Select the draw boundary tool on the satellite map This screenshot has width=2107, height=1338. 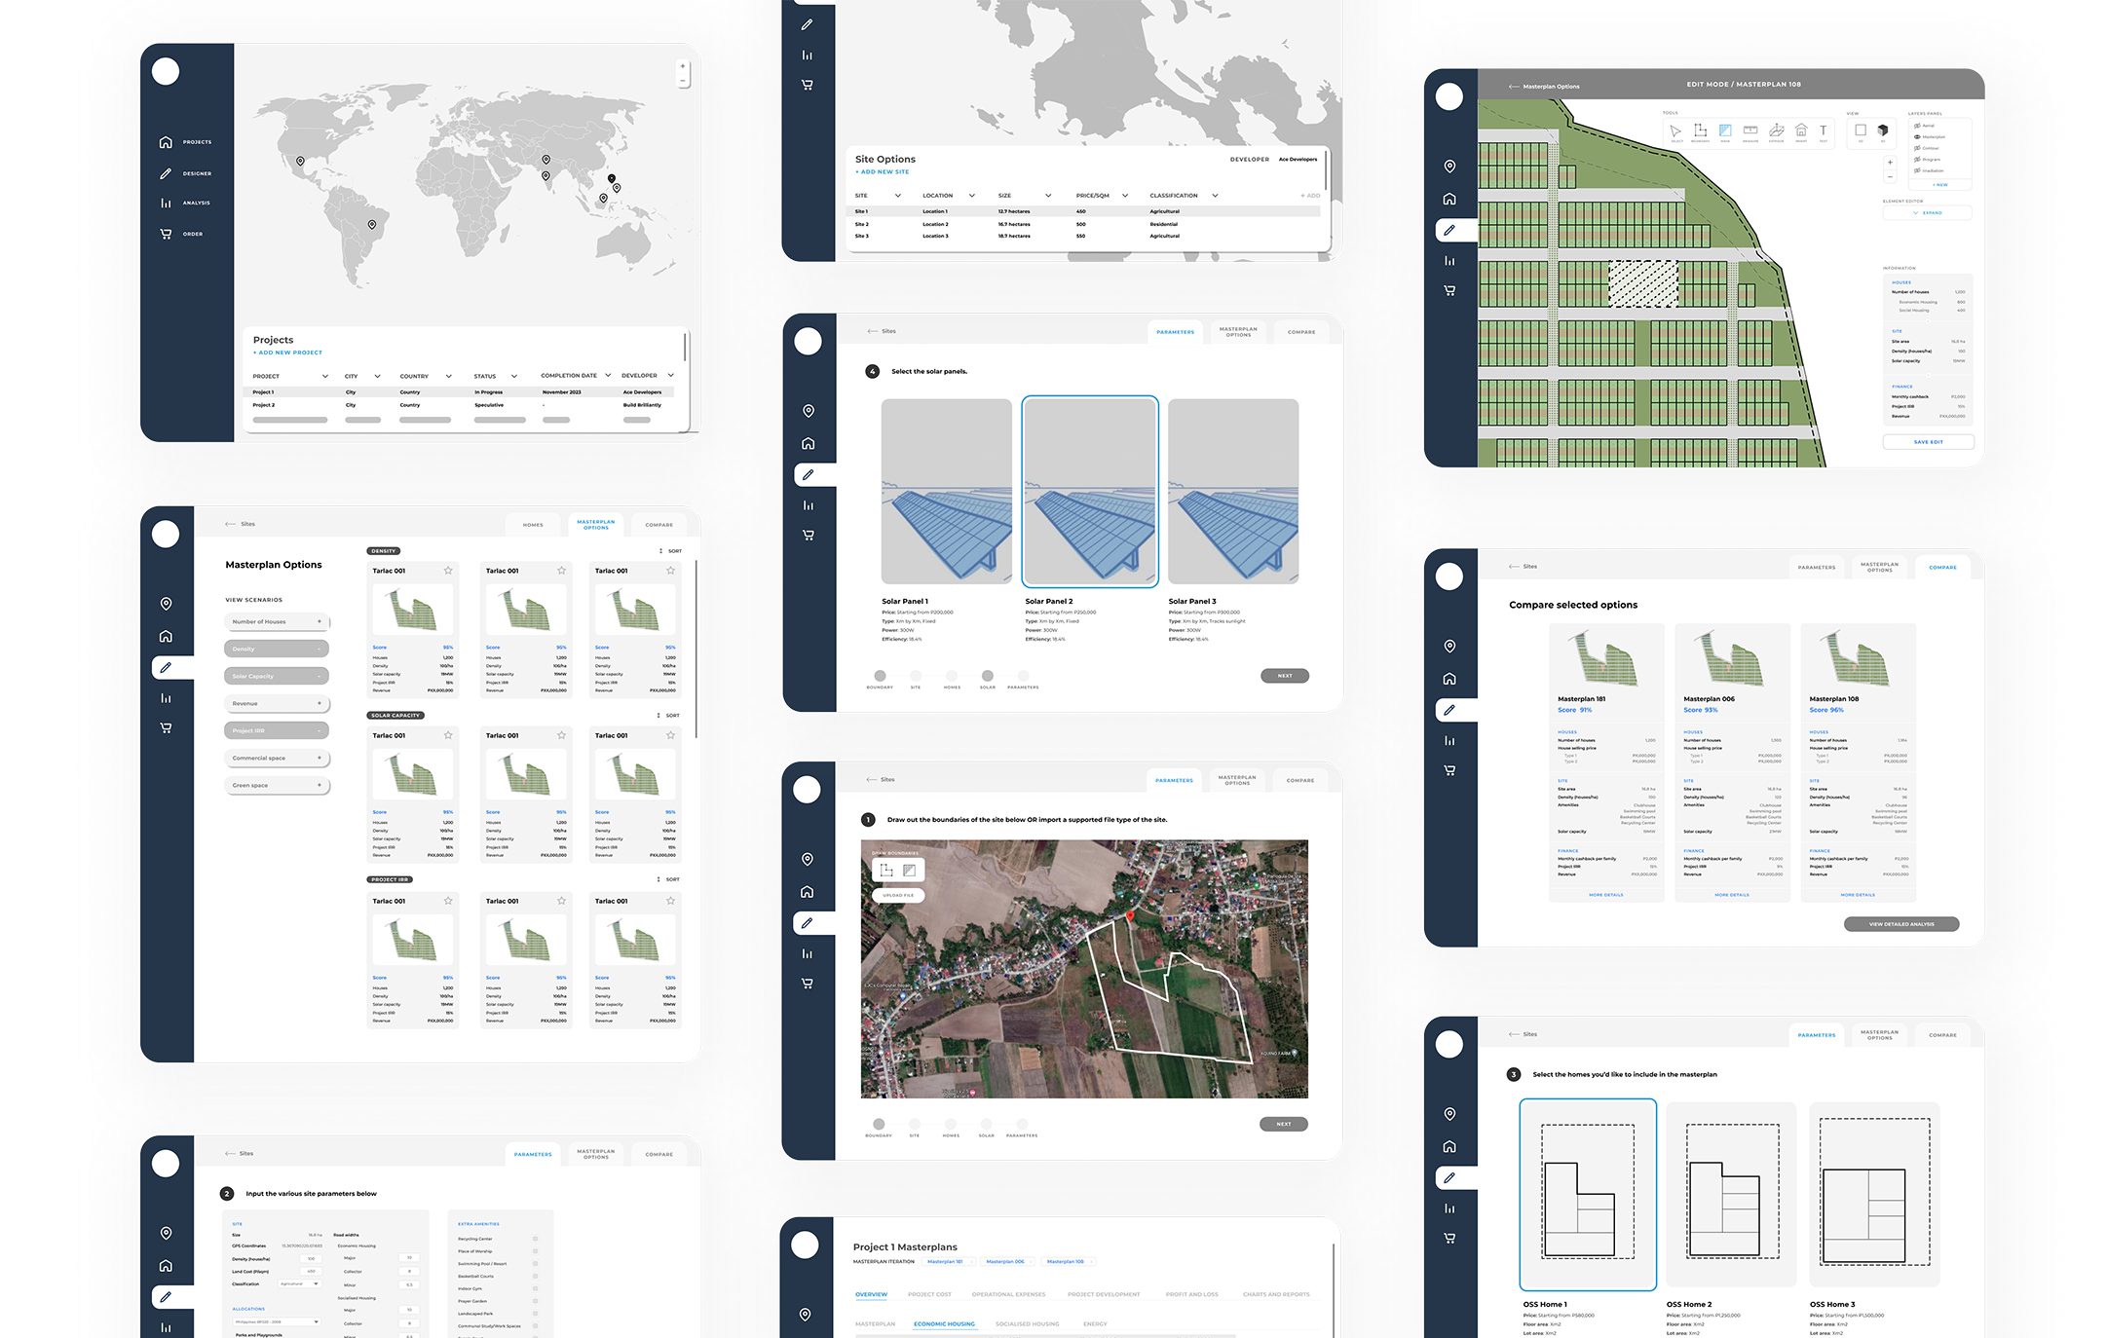tap(886, 871)
